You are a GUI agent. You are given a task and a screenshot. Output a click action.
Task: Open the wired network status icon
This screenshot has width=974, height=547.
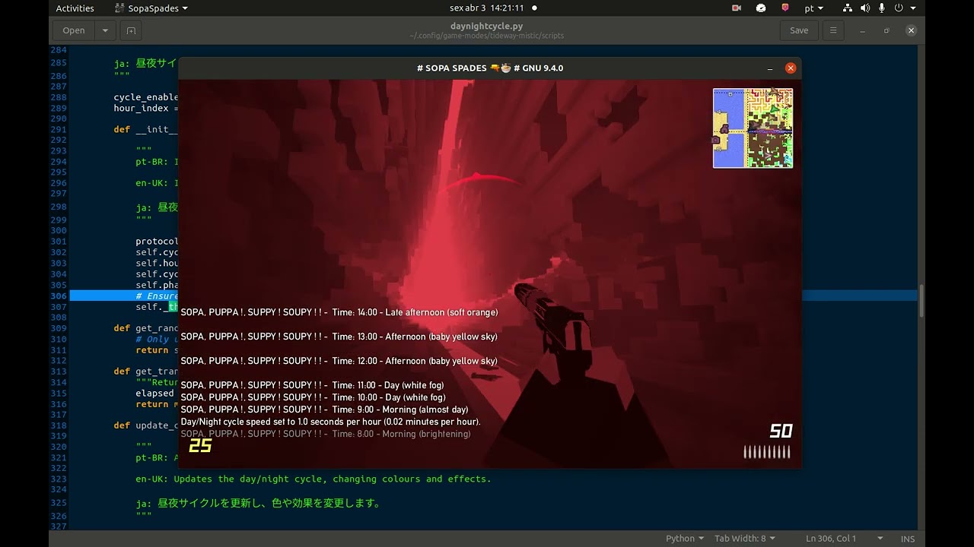tap(848, 8)
